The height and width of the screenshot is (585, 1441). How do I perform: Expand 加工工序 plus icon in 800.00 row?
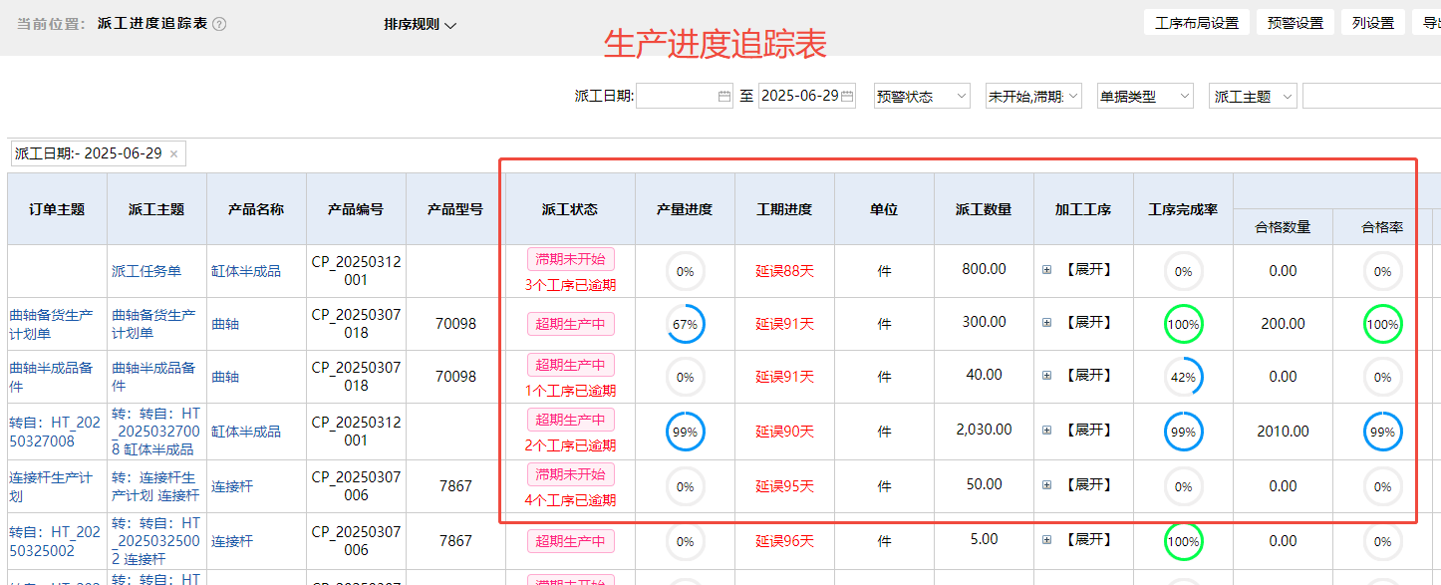(x=1046, y=270)
